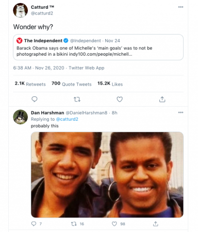This screenshot has height=232, width=198.
Task: Open more options on Dan Harshman's reply
Action: [180, 112]
